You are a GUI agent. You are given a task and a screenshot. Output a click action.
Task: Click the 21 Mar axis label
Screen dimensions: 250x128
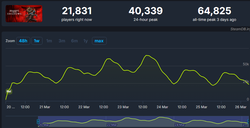coord(45,107)
